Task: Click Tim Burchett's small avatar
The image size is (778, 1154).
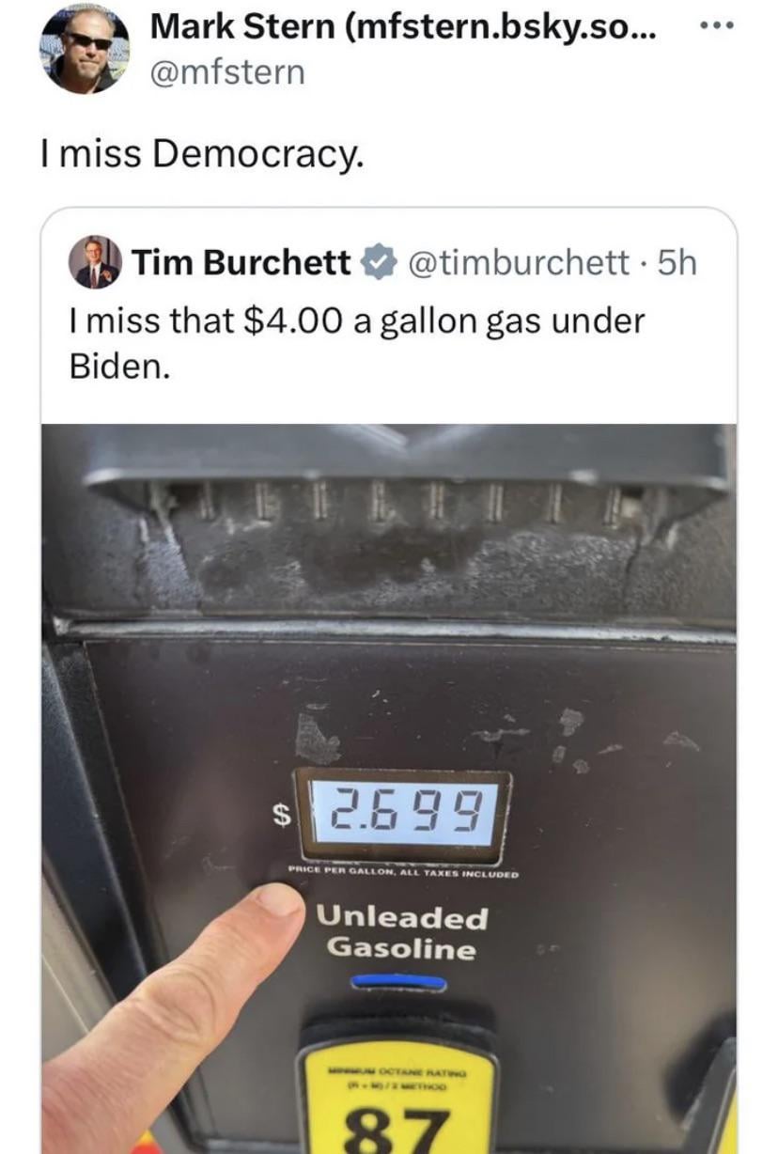Action: [96, 262]
